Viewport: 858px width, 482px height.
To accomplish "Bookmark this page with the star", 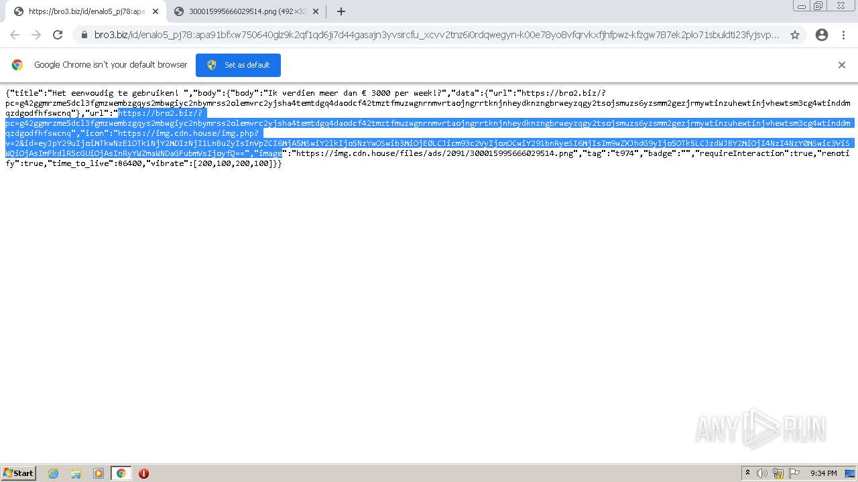I will coord(795,35).
